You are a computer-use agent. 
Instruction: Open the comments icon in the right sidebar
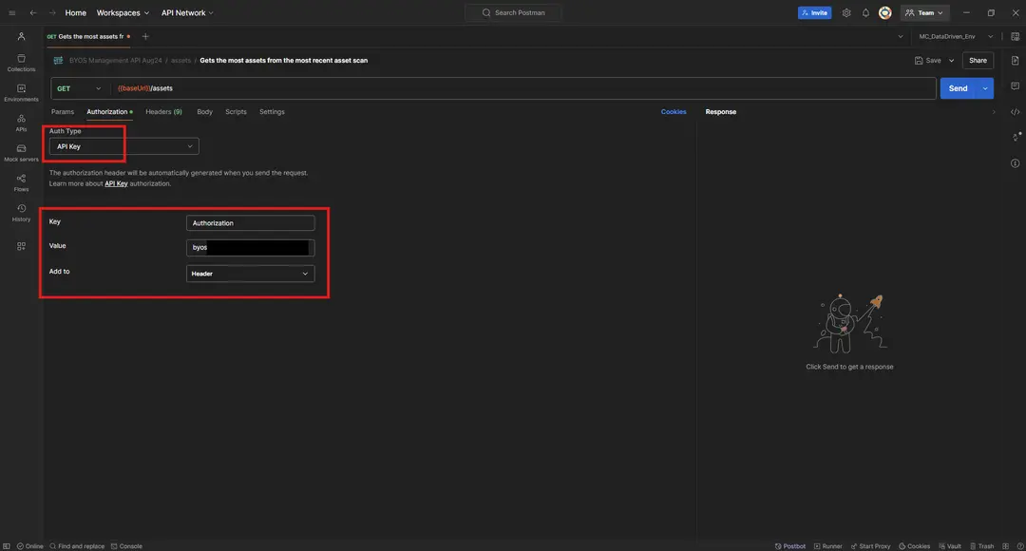point(1015,85)
